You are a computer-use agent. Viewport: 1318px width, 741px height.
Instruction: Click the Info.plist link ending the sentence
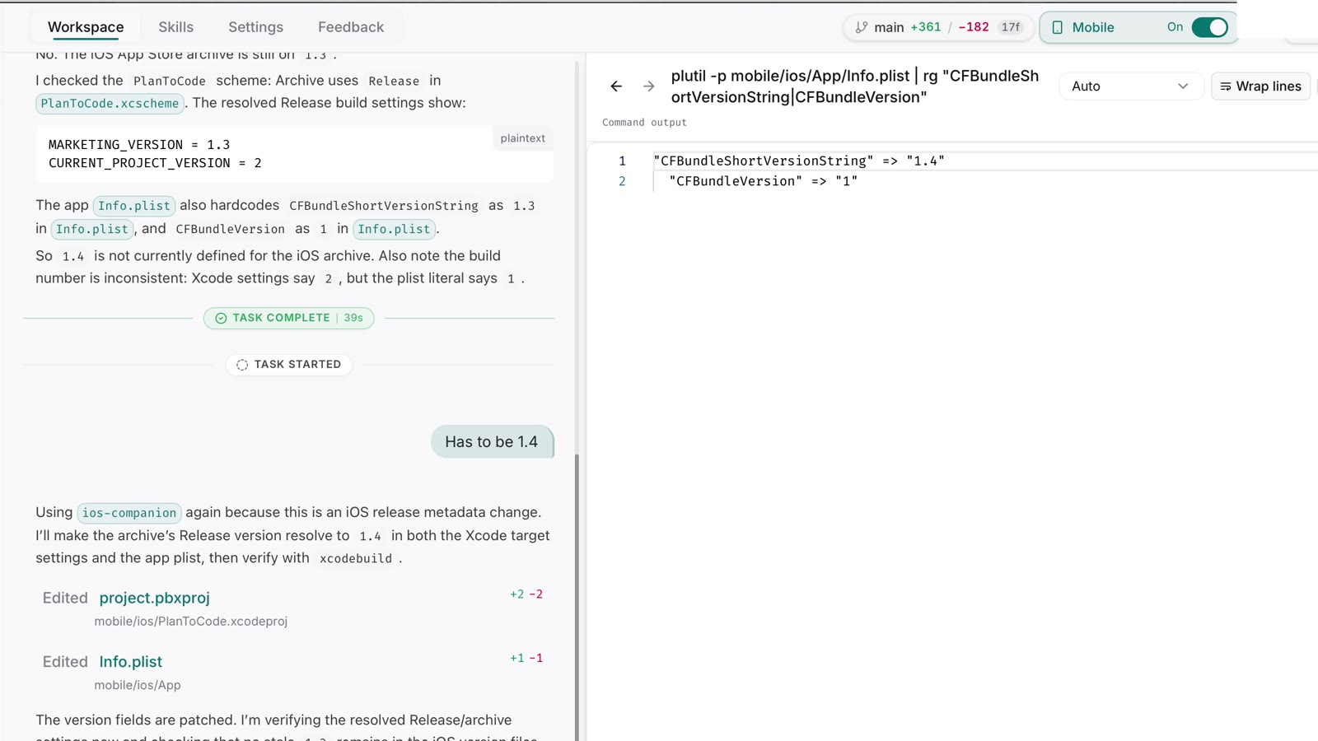tap(394, 229)
